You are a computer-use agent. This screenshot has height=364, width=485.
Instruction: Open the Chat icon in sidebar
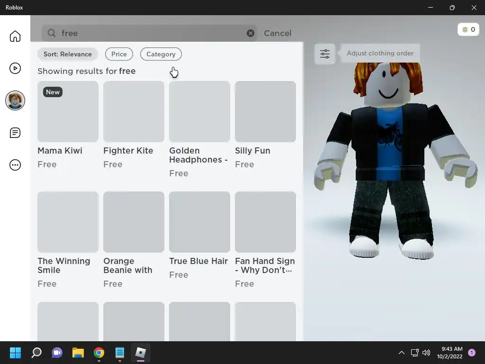click(15, 133)
